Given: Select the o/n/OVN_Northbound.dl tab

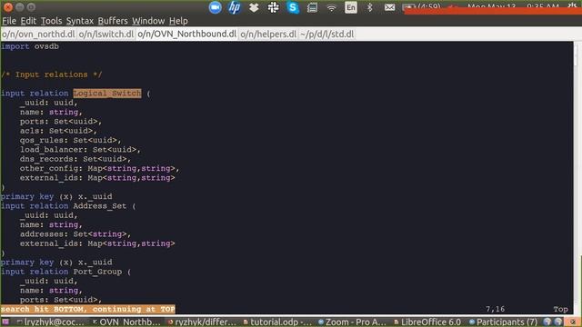Looking at the screenshot, I should coord(186,35).
